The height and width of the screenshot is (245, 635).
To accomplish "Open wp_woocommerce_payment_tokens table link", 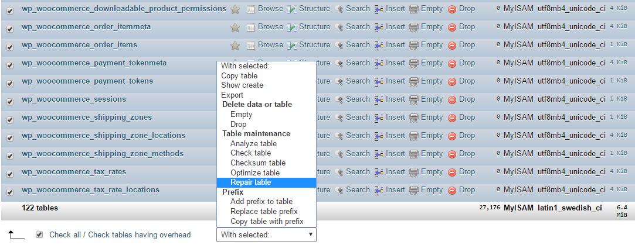I will 87,81.
